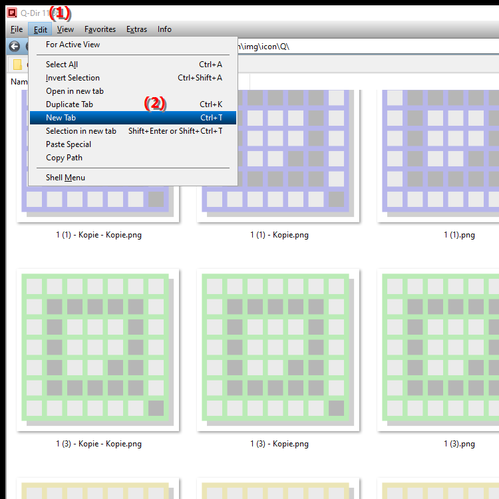Select the New Tab menu item
The image size is (499, 499).
click(x=133, y=118)
